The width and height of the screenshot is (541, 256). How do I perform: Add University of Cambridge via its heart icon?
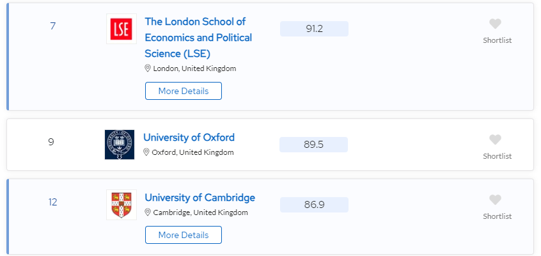pyautogui.click(x=495, y=200)
